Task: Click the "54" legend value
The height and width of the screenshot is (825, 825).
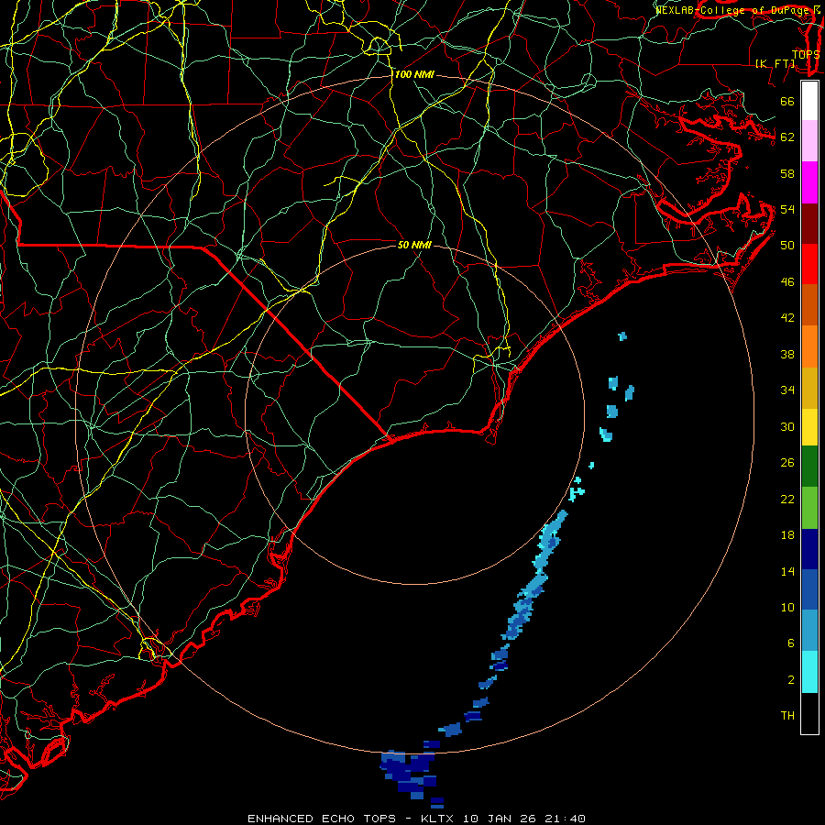Action: coord(787,209)
